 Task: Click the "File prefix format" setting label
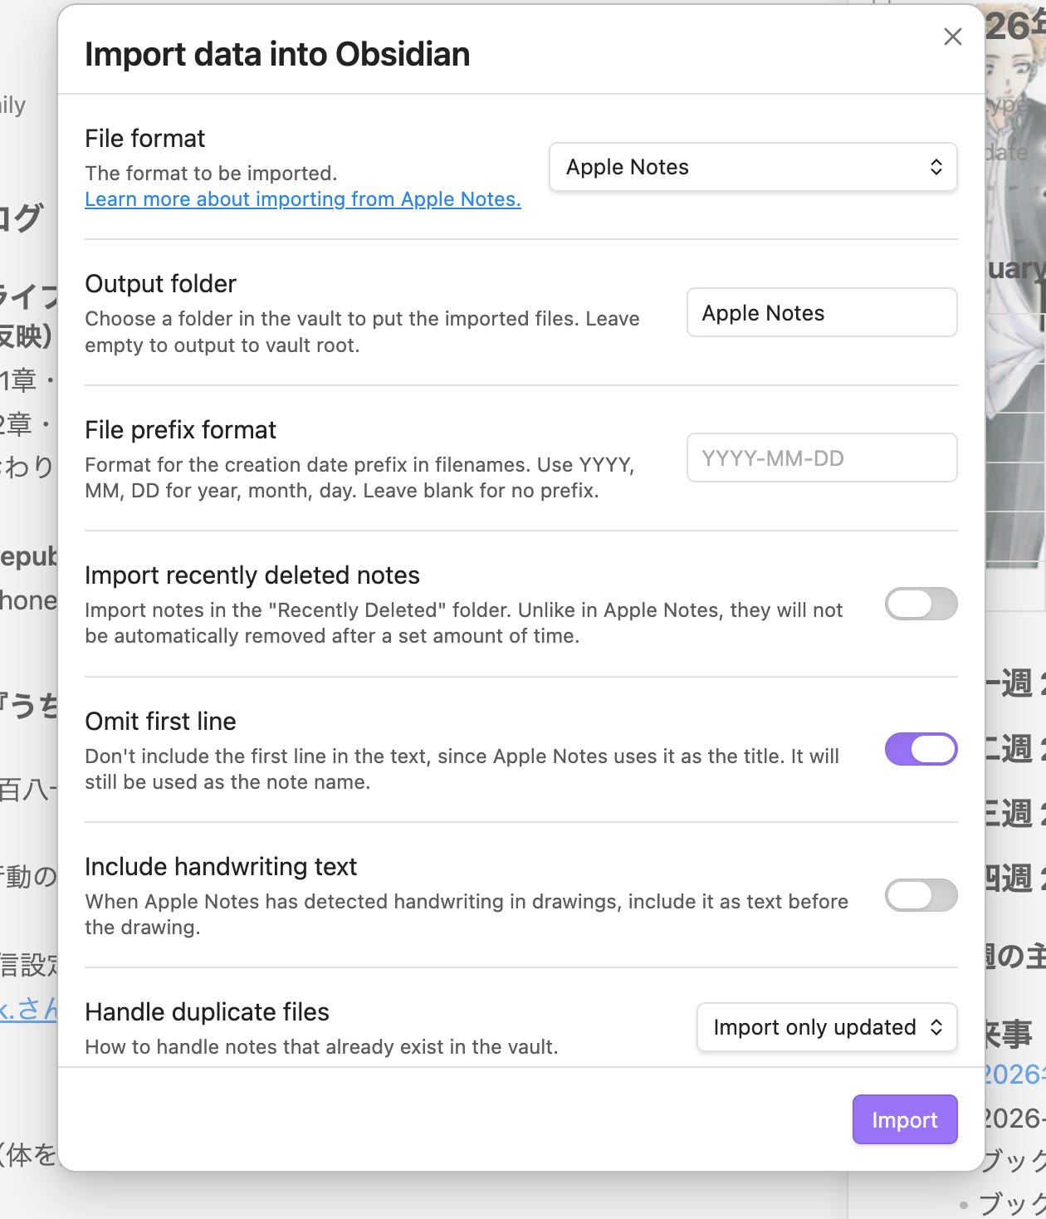181,430
